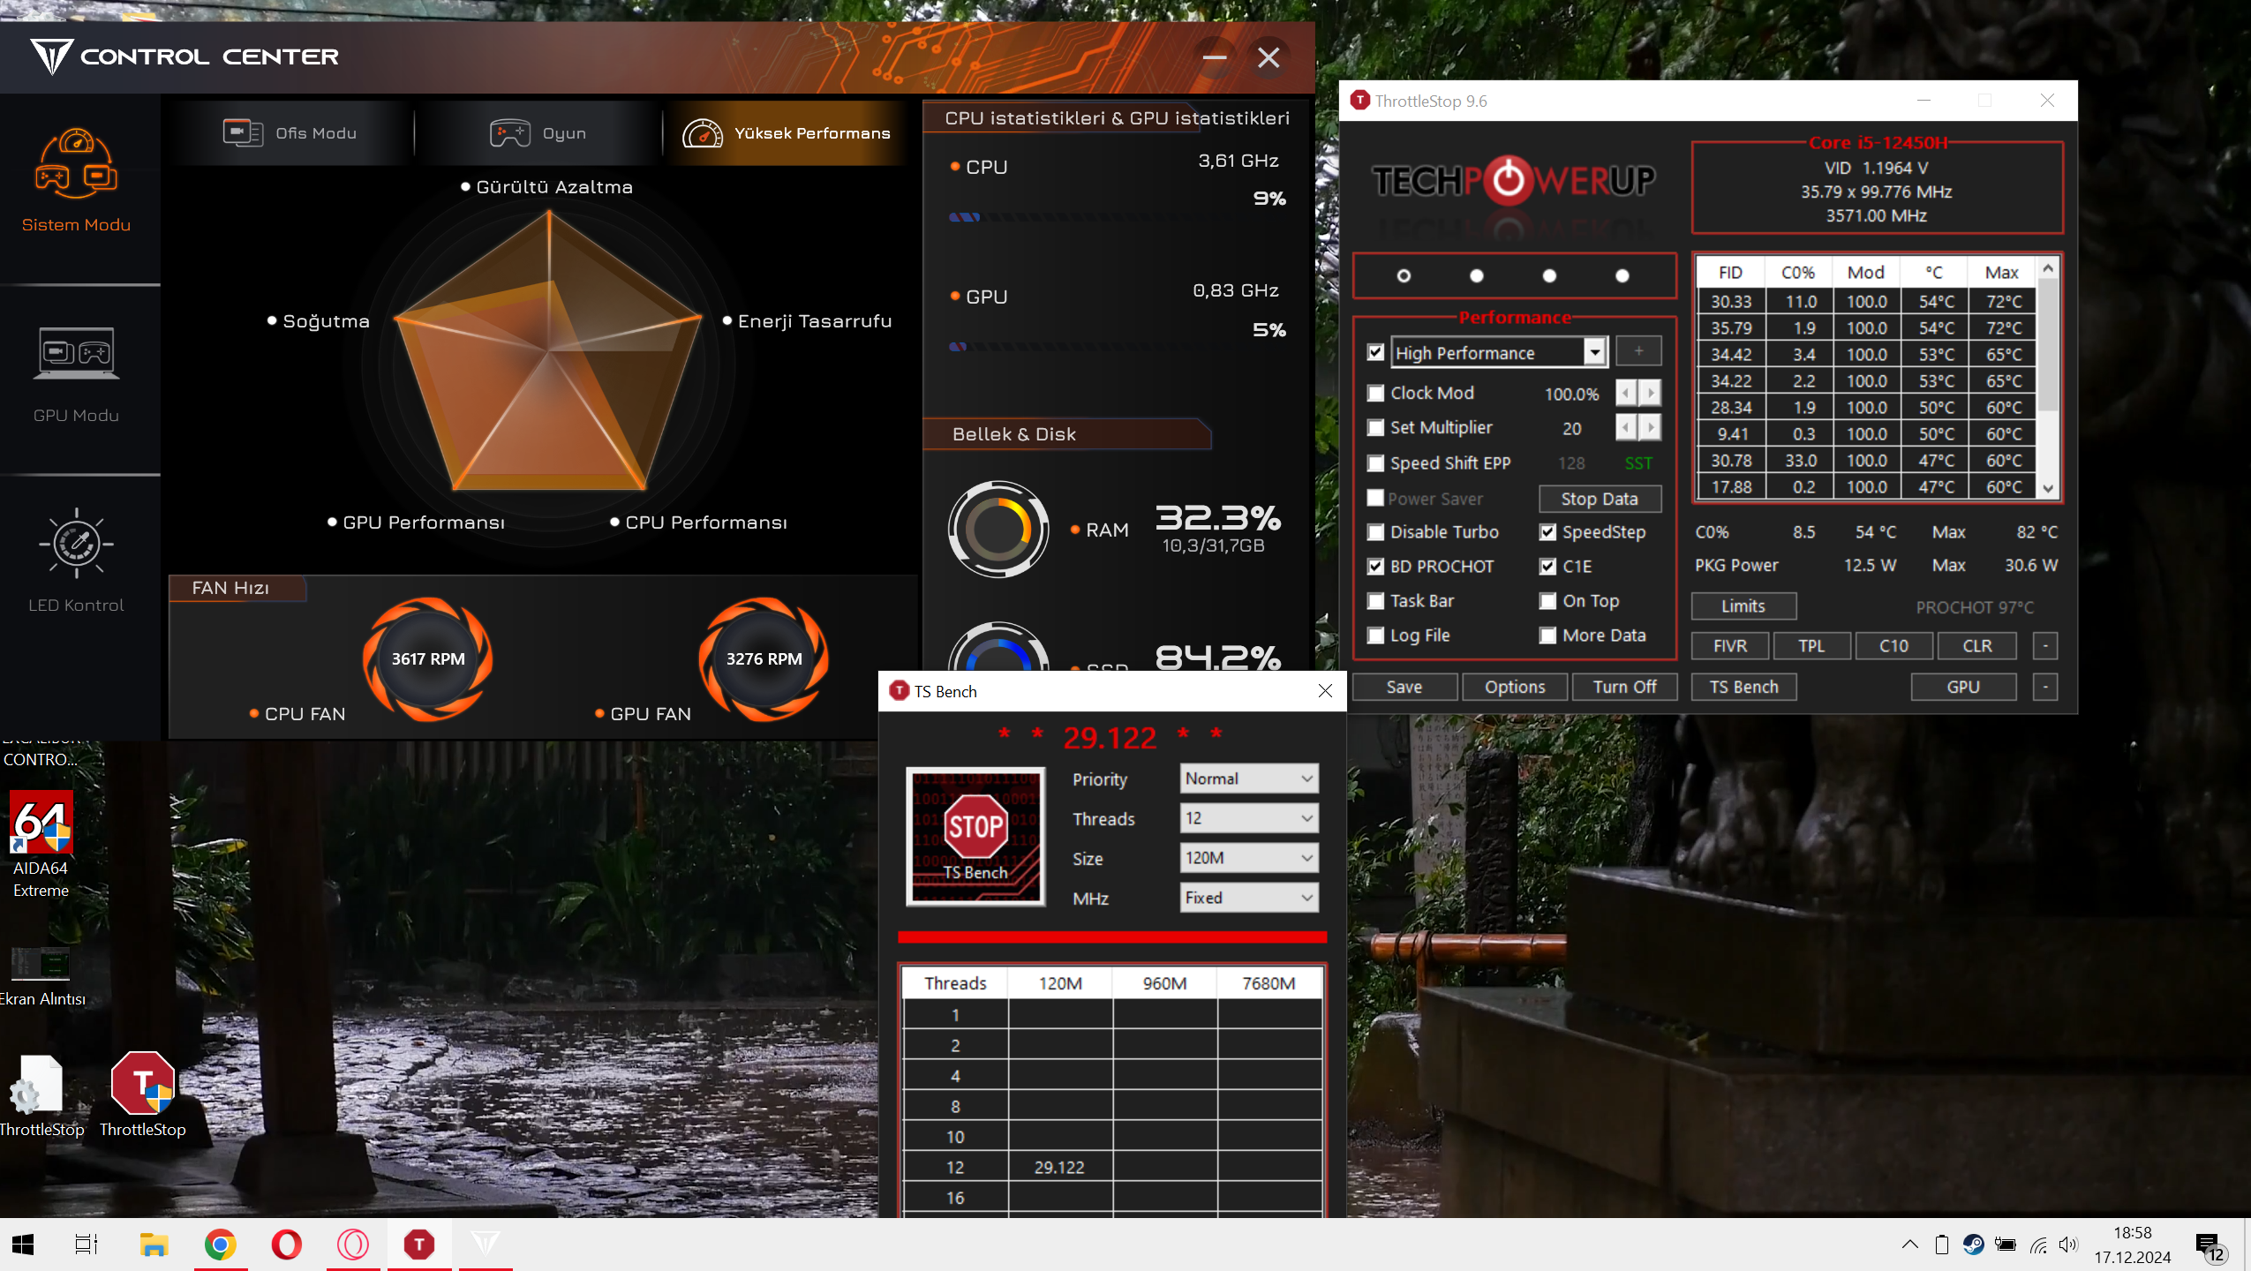Uncheck the SpeedStep checkbox
The image size is (2251, 1271).
1547,532
